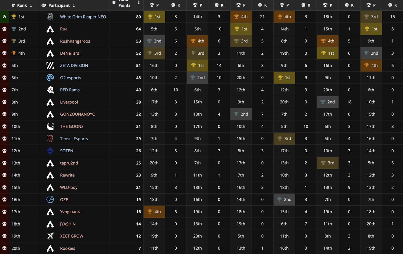Click the silver trophy next to 2nd rank
403x254 pixels.
tap(14, 29)
